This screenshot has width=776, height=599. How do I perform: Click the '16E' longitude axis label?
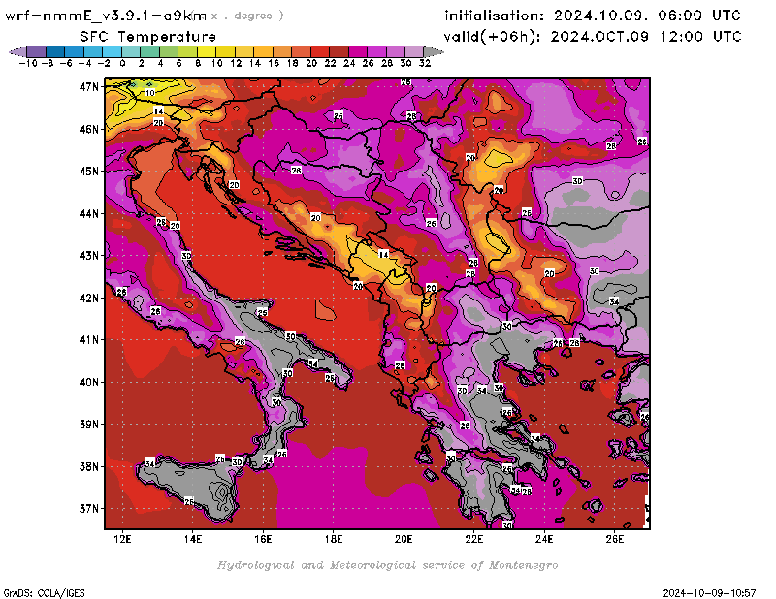pos(263,539)
